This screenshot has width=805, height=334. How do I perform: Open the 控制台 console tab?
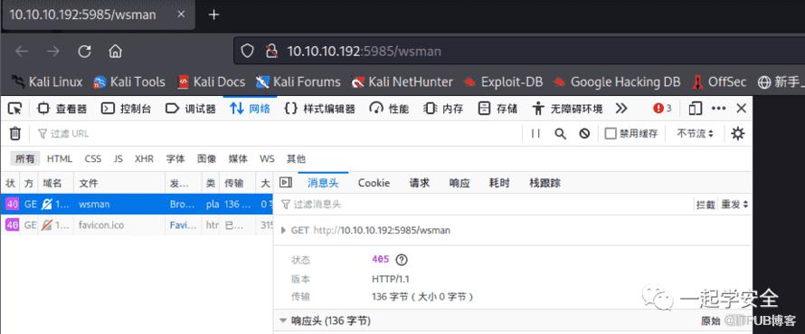click(127, 109)
